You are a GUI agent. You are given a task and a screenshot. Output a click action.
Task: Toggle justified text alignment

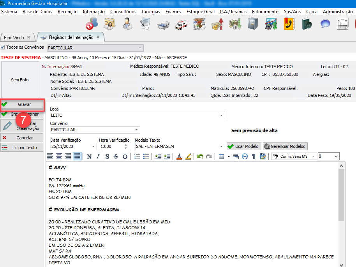[77, 156]
